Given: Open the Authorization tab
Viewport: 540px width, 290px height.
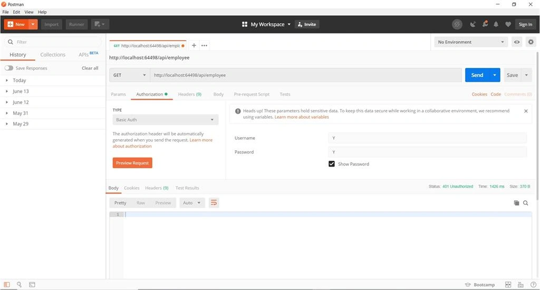Looking at the screenshot, I should pos(152,94).
